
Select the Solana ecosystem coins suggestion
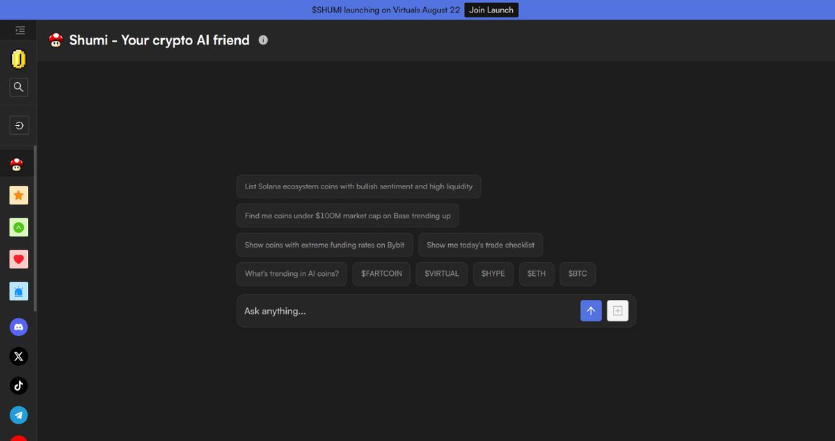point(358,186)
